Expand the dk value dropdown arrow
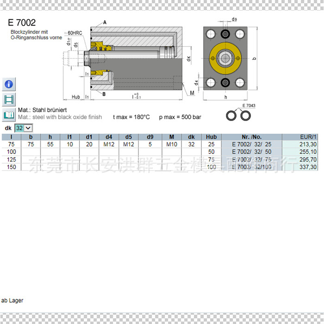The height and width of the screenshot is (324, 324). pos(28,128)
